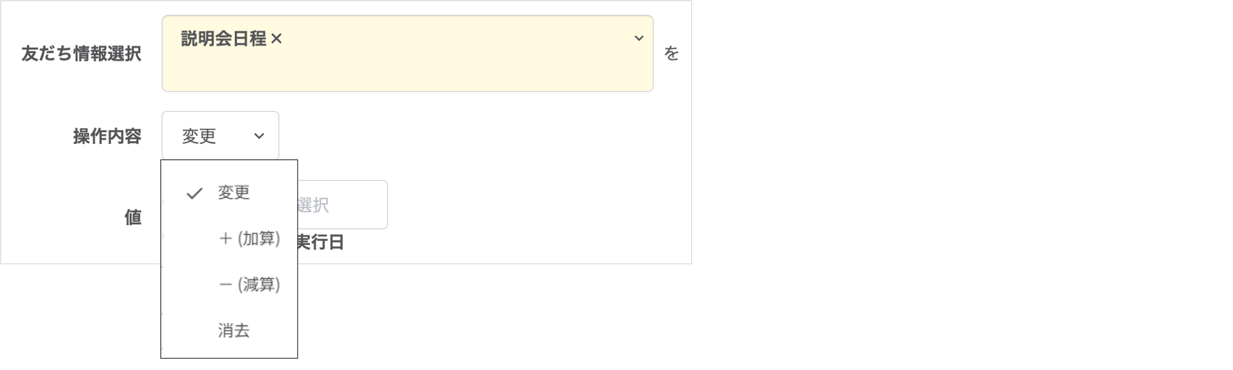1233x370 pixels.
Task: Expand the 友だち情報選択 chevron arrow
Action: click(638, 38)
